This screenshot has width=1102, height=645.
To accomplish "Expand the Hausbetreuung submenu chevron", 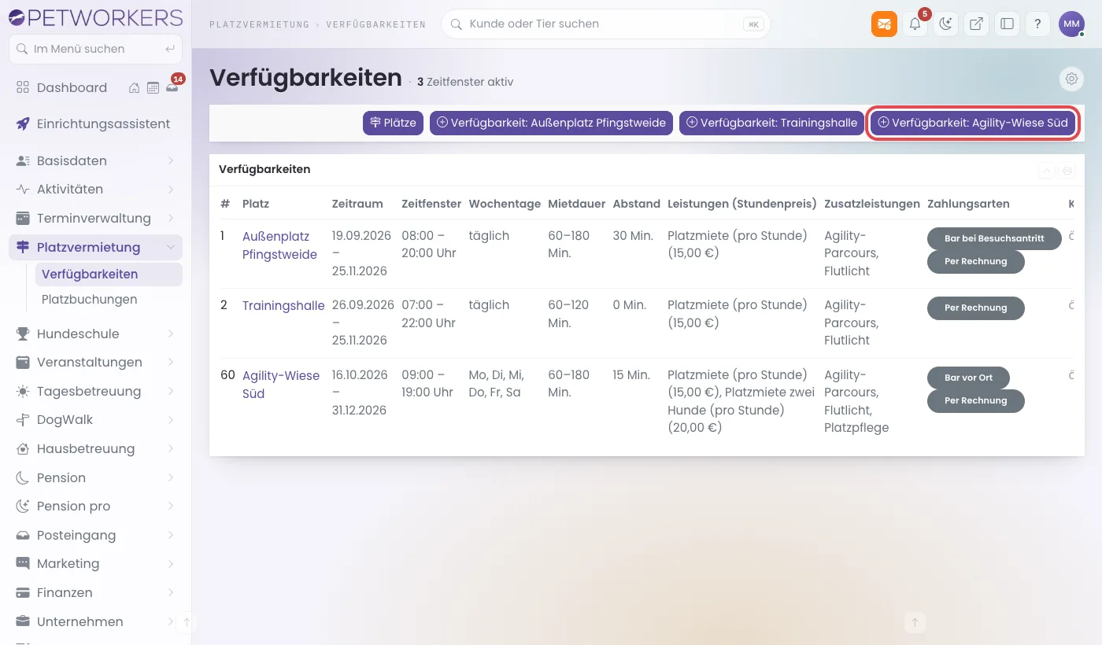I will (x=171, y=449).
